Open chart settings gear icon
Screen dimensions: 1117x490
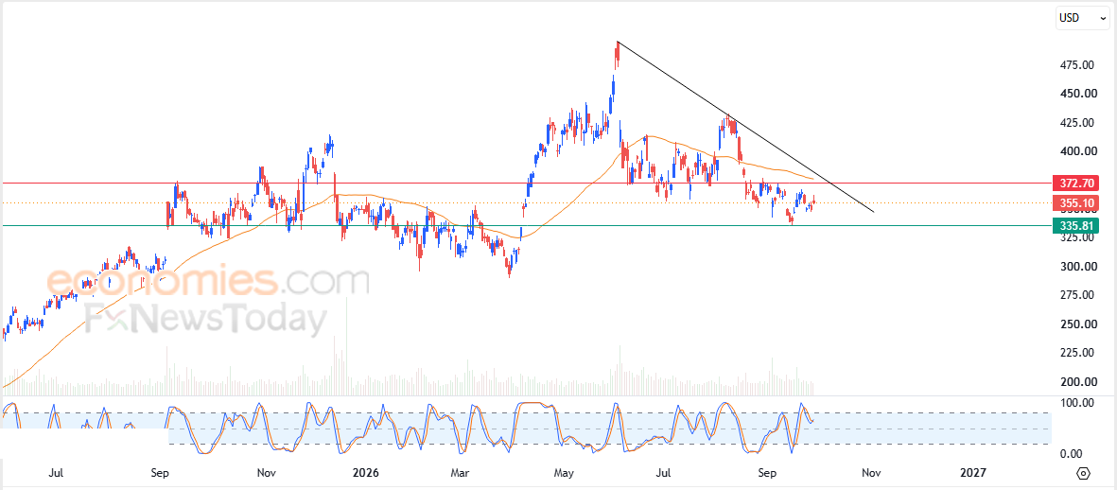pyautogui.click(x=1084, y=474)
